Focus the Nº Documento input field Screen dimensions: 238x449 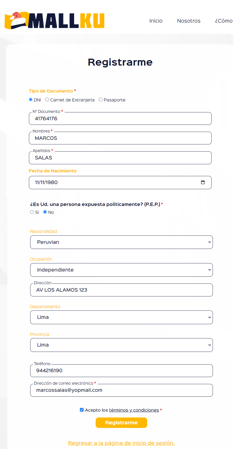(120, 119)
